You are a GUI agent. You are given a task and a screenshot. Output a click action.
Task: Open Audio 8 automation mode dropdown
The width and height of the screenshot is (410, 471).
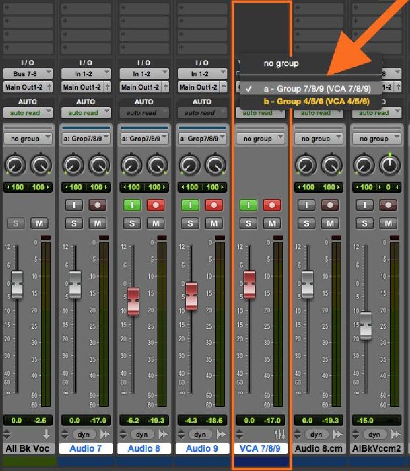coord(143,113)
